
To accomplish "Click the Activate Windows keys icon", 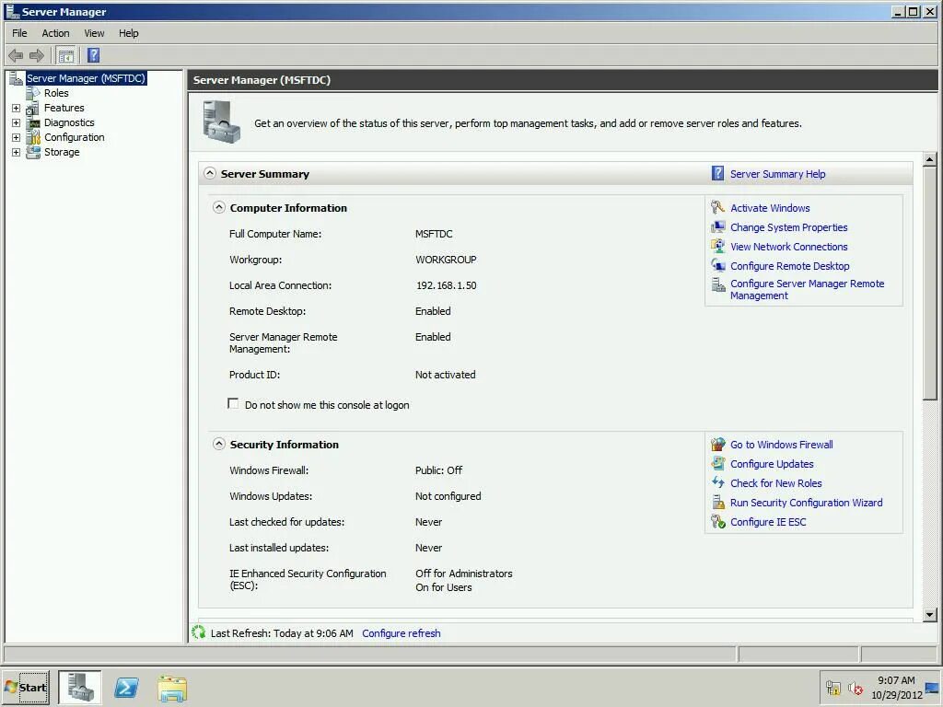I will pos(717,208).
